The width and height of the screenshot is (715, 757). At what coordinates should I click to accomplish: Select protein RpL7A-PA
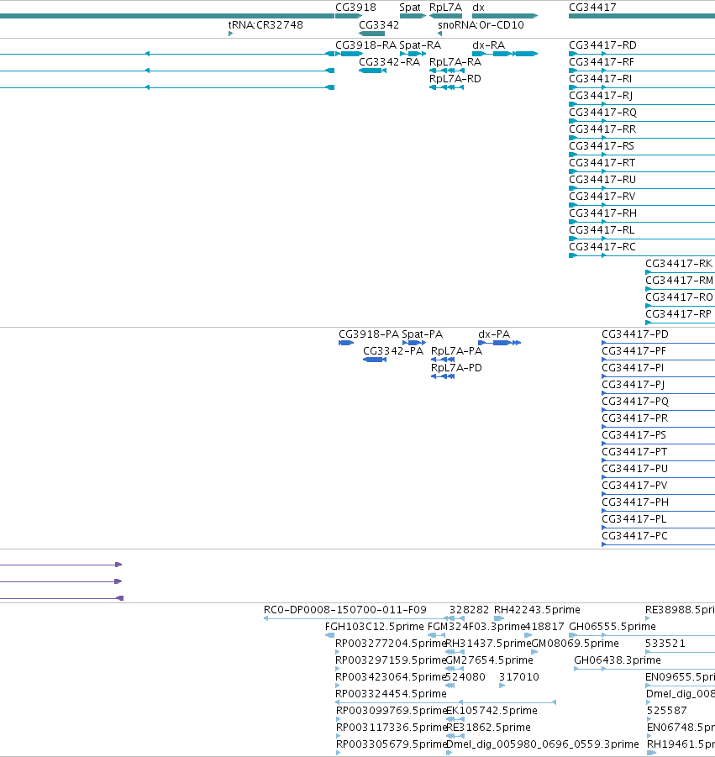point(456,351)
